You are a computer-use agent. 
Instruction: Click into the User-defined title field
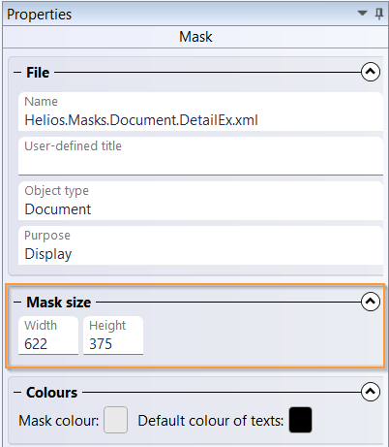(x=200, y=156)
